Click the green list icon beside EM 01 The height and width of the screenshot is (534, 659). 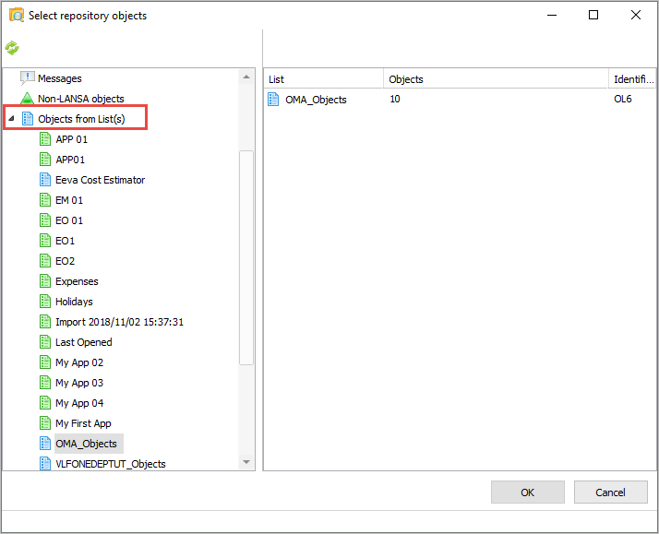[45, 200]
